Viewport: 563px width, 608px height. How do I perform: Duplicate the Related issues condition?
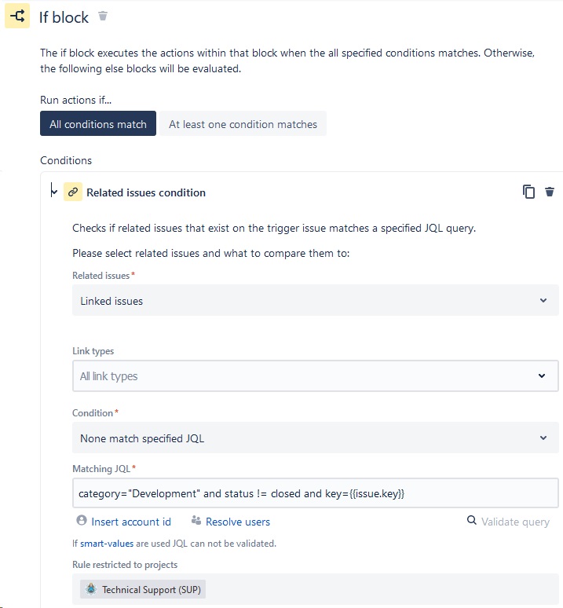tap(528, 192)
